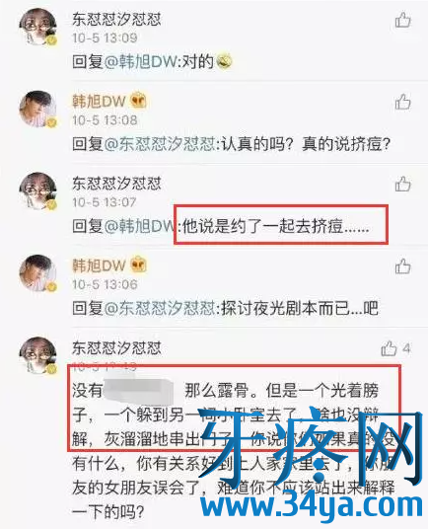
Task: Follow the @东怼怼汐怼怼 mention in the 13:06 reply
Action: 160,308
